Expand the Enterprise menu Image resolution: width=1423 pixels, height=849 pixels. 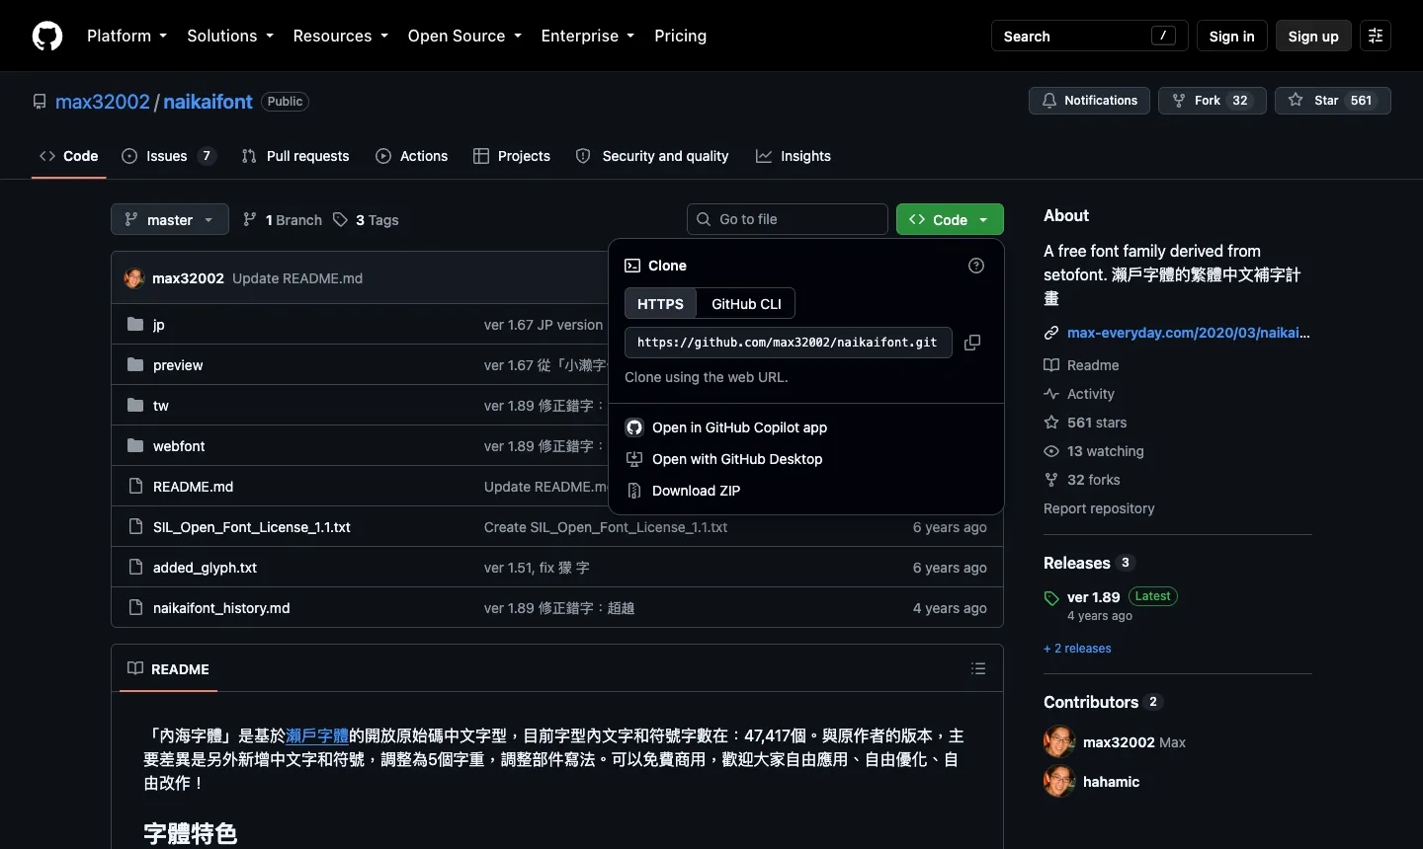[588, 36]
